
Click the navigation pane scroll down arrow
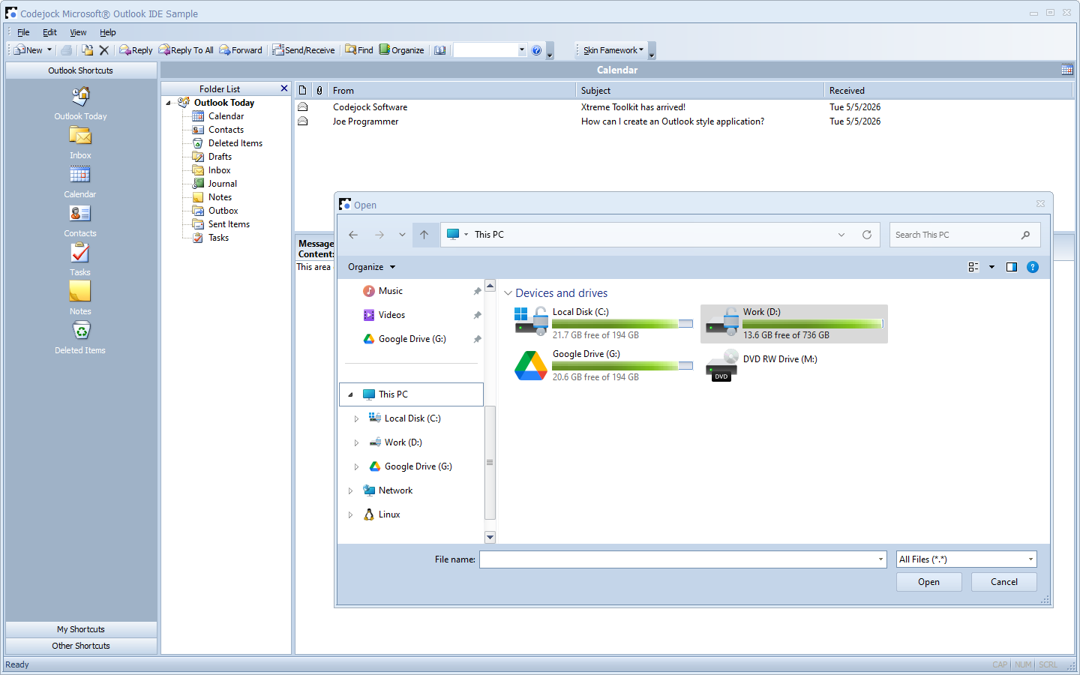click(x=490, y=537)
